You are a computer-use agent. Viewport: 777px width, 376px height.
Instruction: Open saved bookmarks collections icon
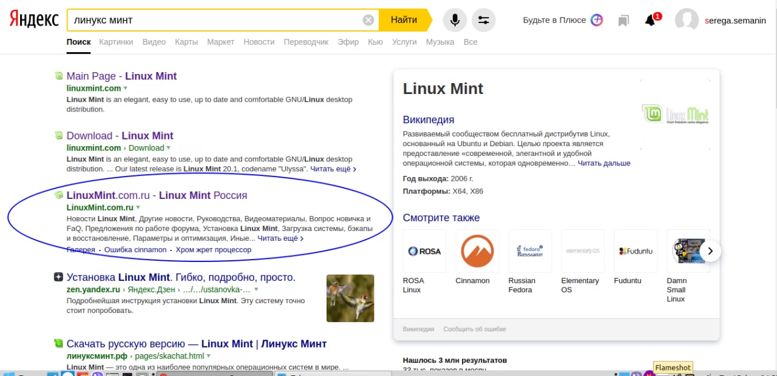[x=623, y=21]
